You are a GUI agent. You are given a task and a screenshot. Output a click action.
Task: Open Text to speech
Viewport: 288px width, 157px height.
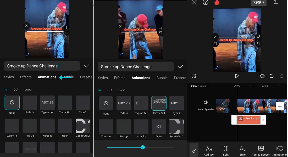click(261, 151)
